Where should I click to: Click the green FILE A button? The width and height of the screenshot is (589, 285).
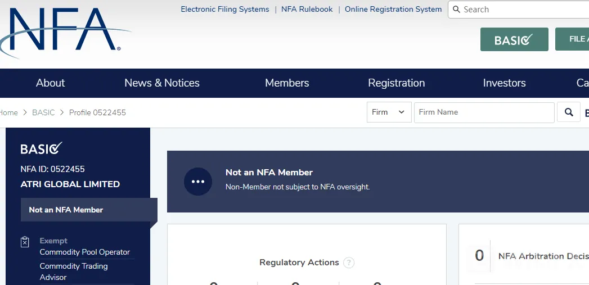pyautogui.click(x=572, y=39)
